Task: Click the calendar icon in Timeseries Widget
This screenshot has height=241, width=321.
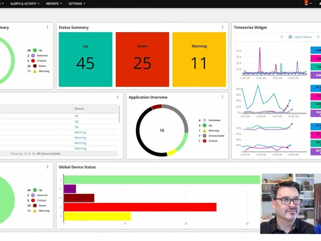Action: pyautogui.click(x=290, y=37)
